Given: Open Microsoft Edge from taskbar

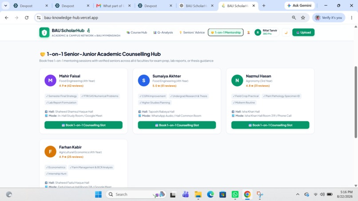Looking at the screenshot, I should tap(210, 194).
